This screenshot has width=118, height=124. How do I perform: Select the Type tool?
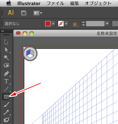(6, 81)
